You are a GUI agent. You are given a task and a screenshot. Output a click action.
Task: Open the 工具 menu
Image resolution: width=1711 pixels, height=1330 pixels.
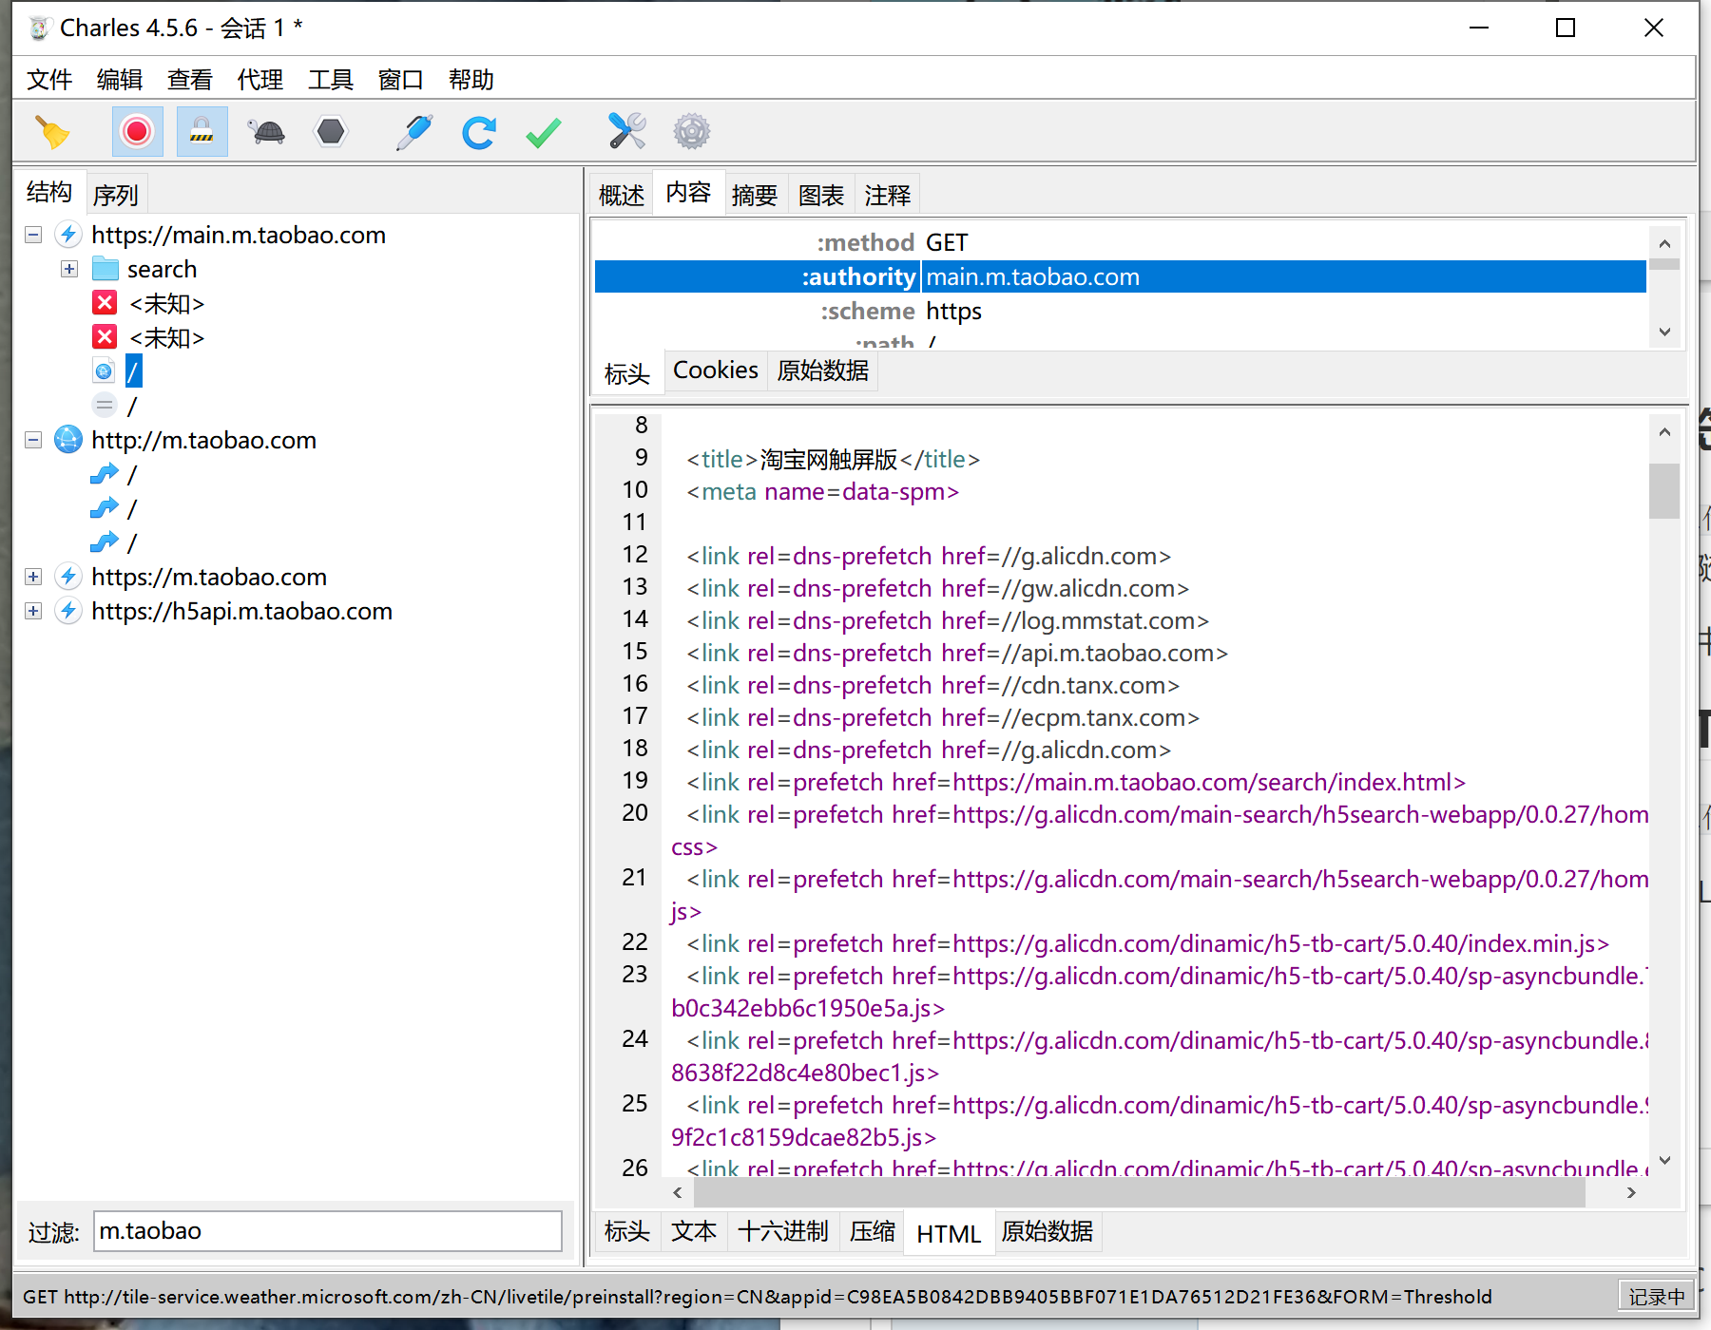pyautogui.click(x=331, y=80)
